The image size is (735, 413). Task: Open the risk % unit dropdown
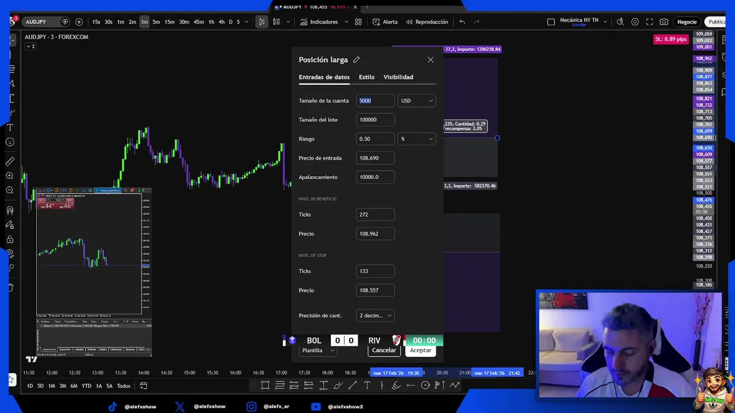click(417, 139)
